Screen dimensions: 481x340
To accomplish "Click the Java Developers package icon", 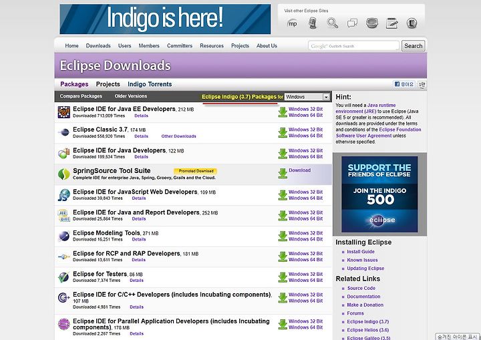I will pyautogui.click(x=64, y=153).
